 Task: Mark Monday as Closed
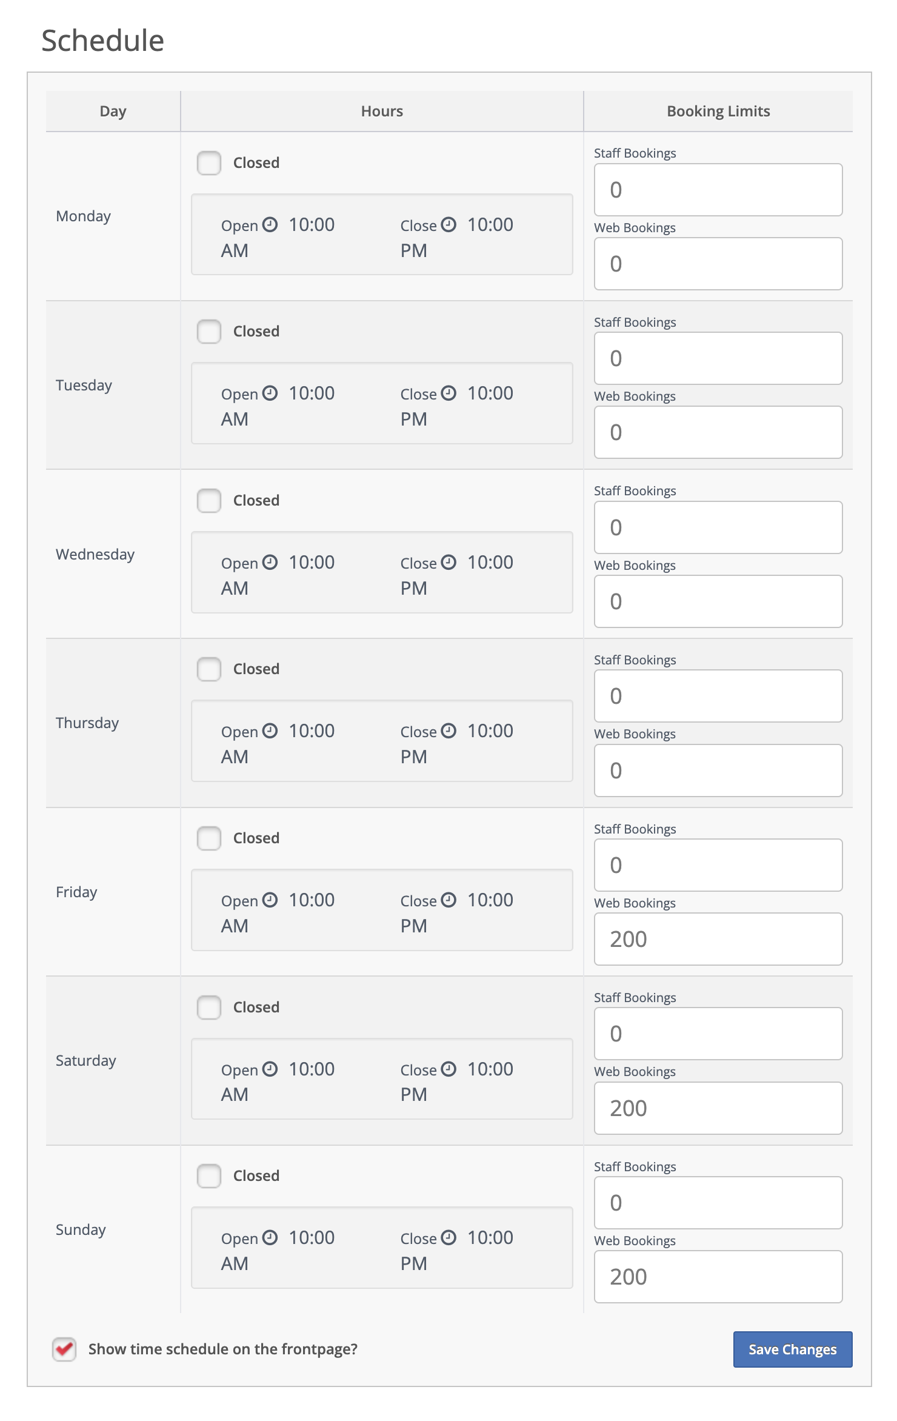209,163
